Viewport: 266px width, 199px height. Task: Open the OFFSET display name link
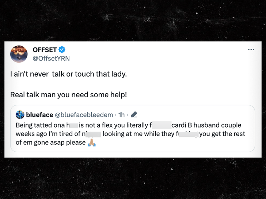coord(45,50)
